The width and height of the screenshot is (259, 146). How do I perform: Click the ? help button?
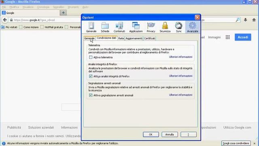pyautogui.click(x=189, y=134)
